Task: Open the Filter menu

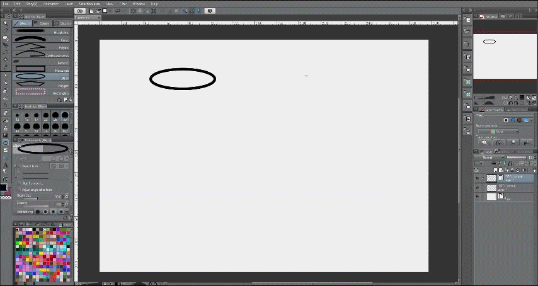Action: click(123, 3)
